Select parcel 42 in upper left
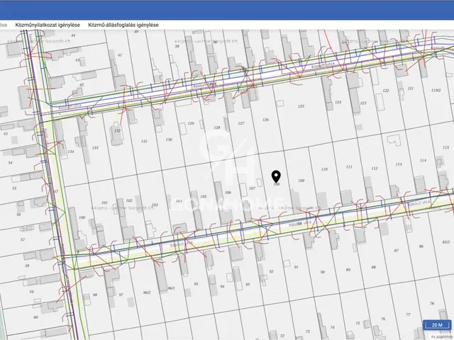 [82, 85]
